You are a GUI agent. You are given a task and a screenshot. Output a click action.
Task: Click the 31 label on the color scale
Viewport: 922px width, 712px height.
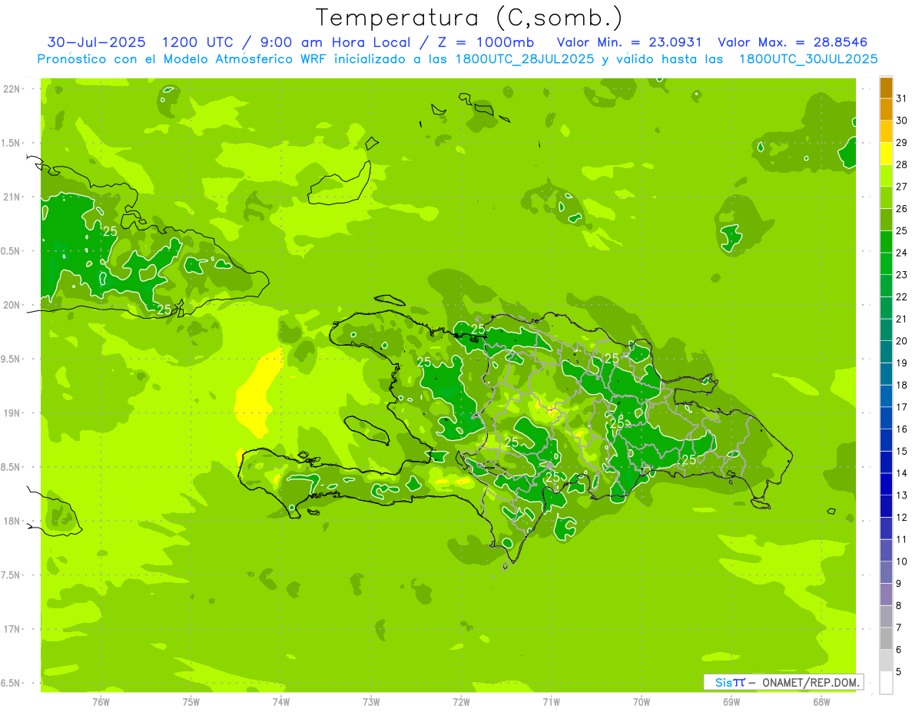point(901,98)
